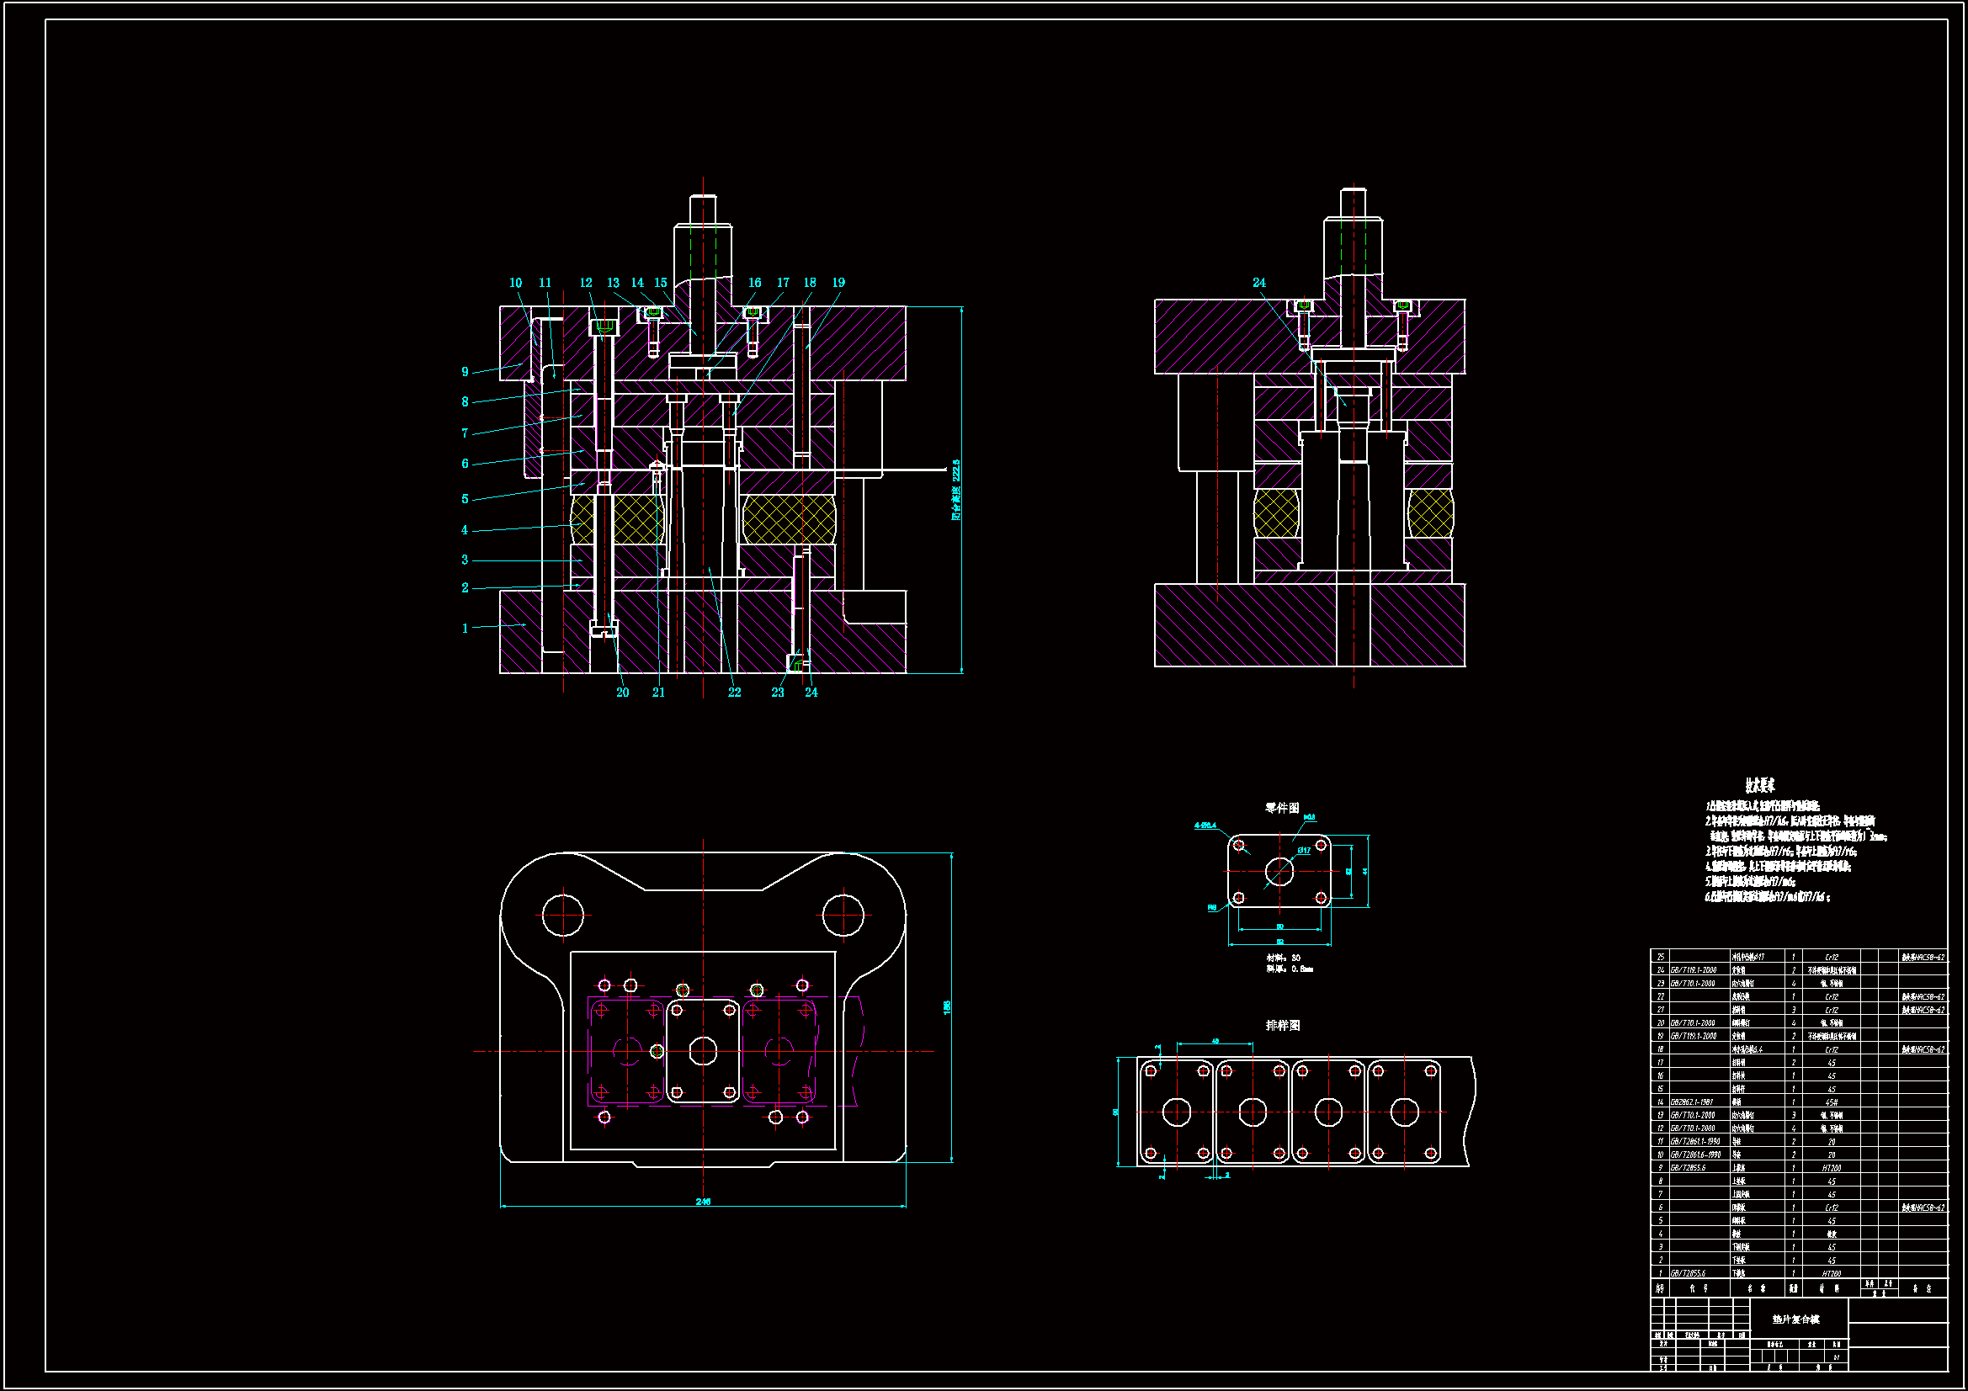Click the R6 corner radius label
Image resolution: width=1968 pixels, height=1391 pixels.
tap(1212, 907)
